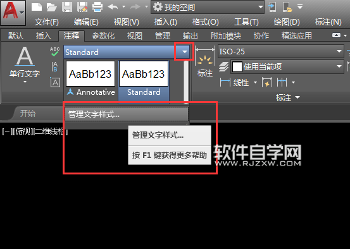Expand the arrow next to 线性

(255, 83)
